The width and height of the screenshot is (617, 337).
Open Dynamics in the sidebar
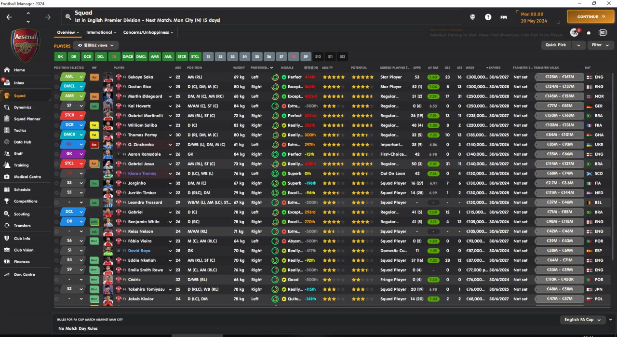coord(23,107)
